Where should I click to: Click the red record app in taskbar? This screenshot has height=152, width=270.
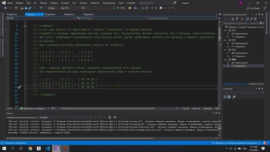[x=65, y=149]
